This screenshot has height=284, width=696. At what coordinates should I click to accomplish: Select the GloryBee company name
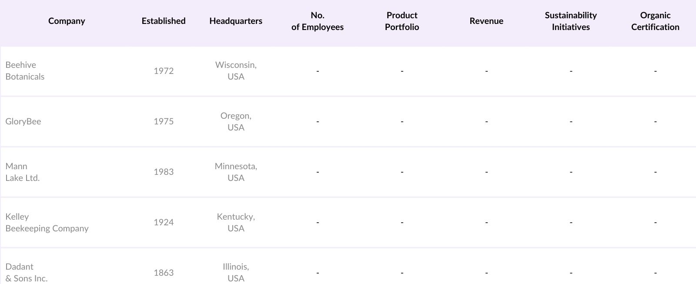[23, 121]
